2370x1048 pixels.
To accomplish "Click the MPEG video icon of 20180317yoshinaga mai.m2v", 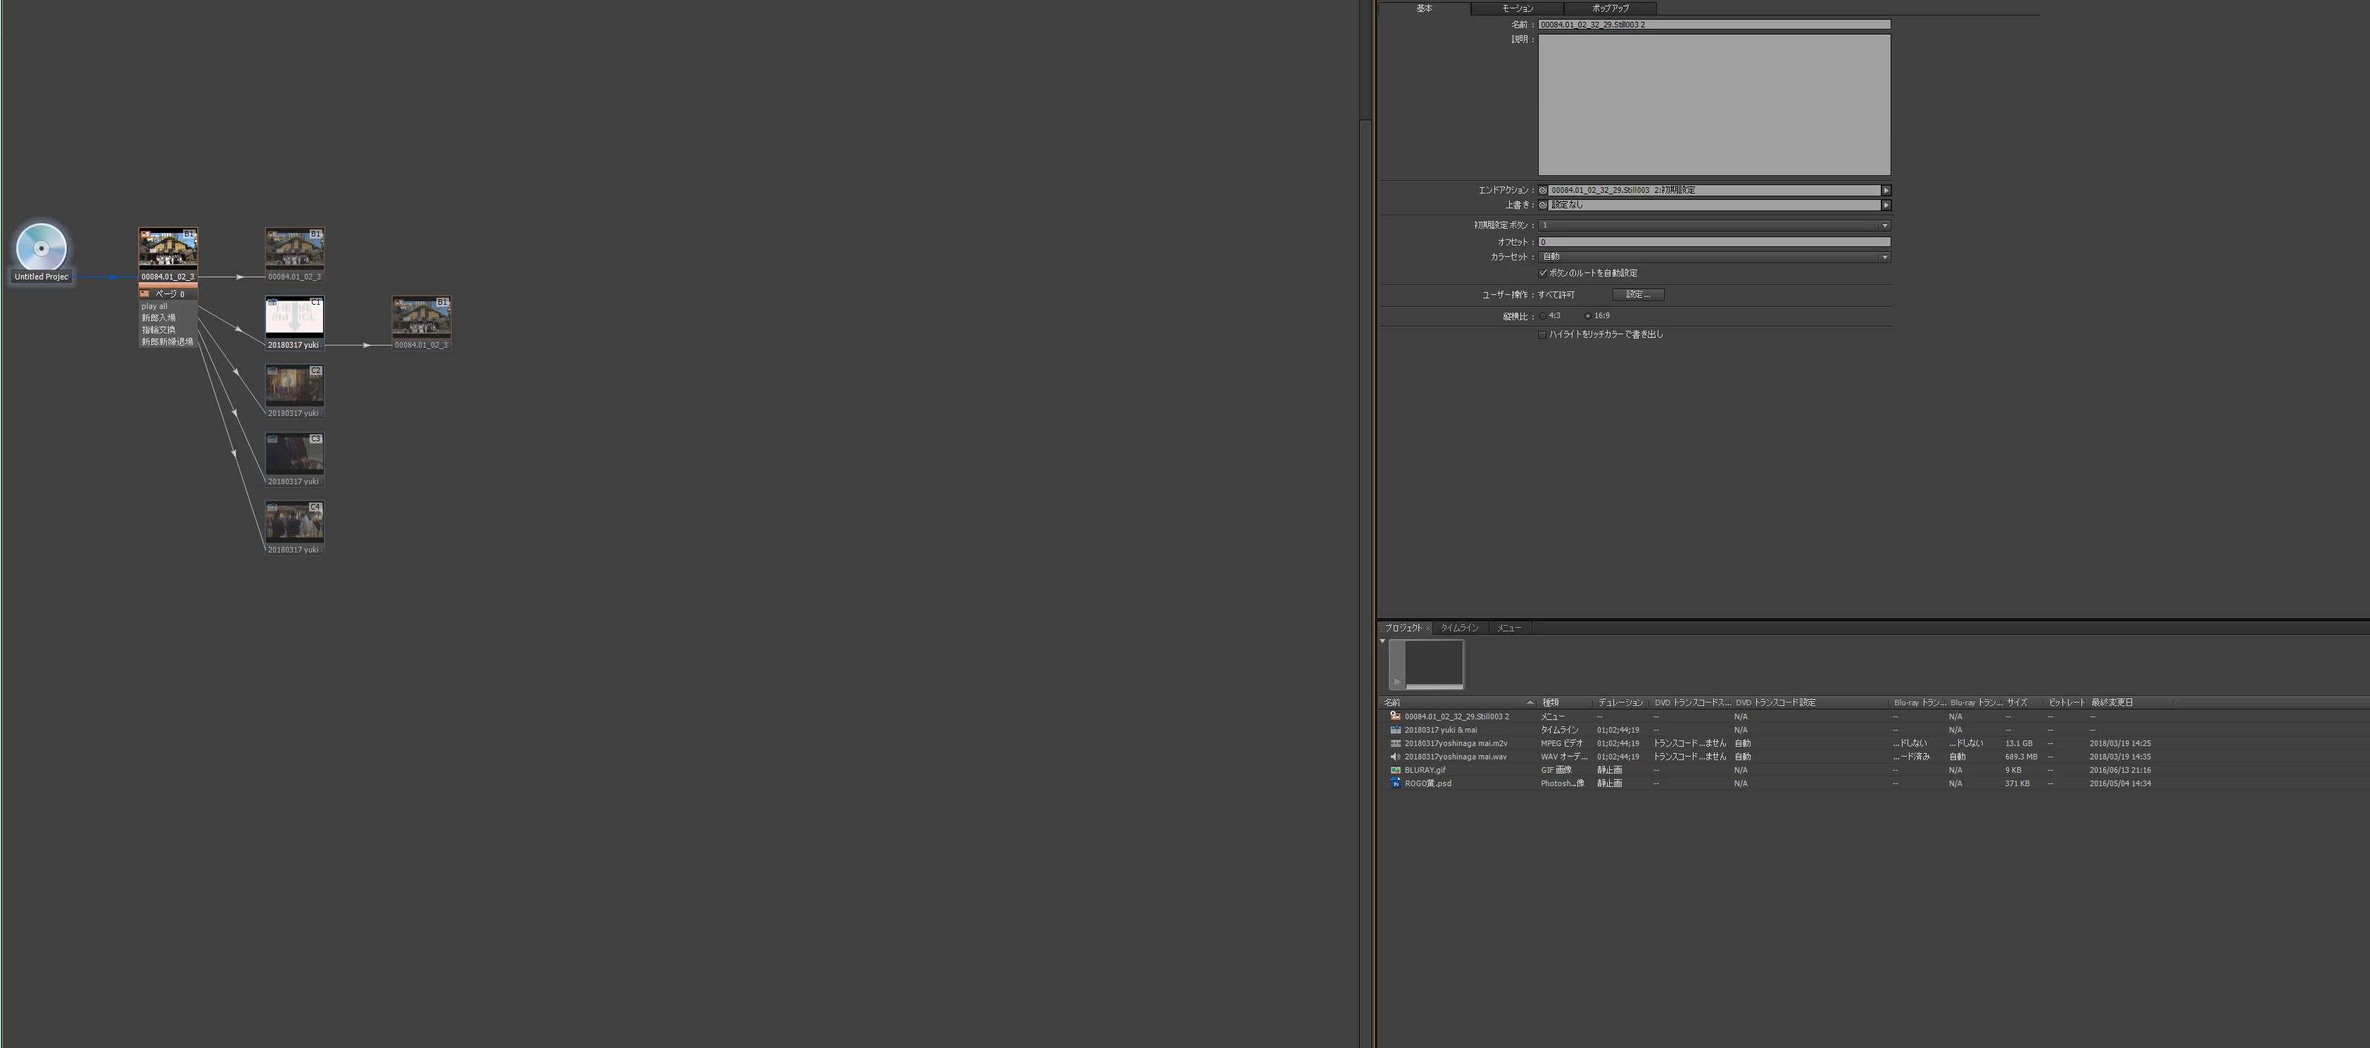I will coord(1395,743).
